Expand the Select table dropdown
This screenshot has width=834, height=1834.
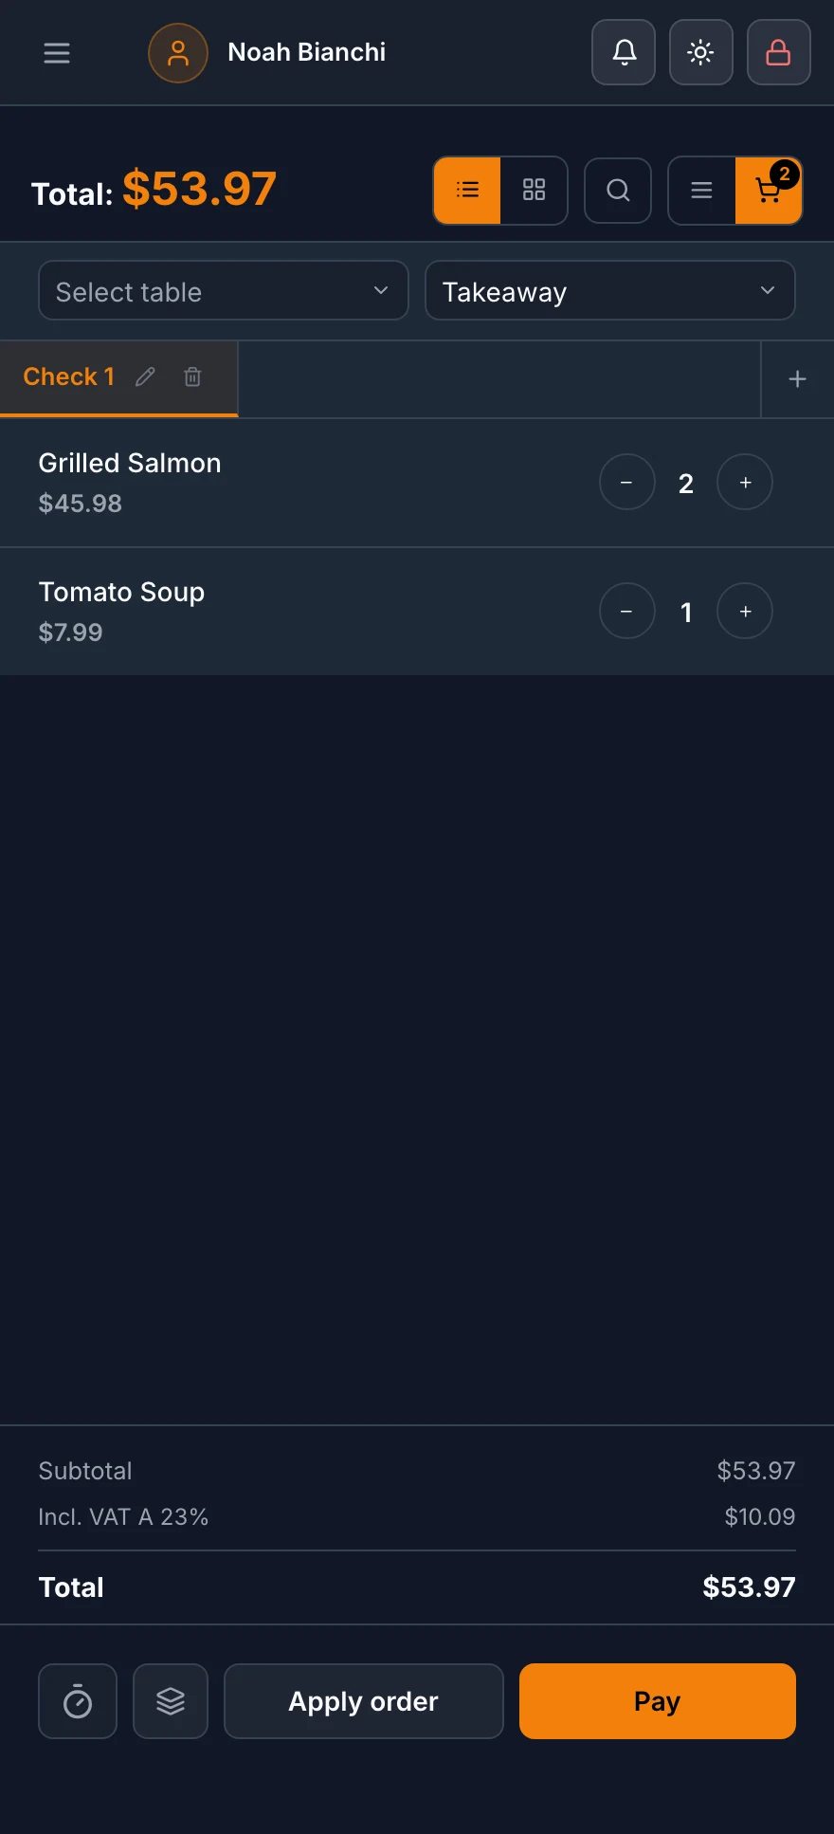tap(224, 291)
